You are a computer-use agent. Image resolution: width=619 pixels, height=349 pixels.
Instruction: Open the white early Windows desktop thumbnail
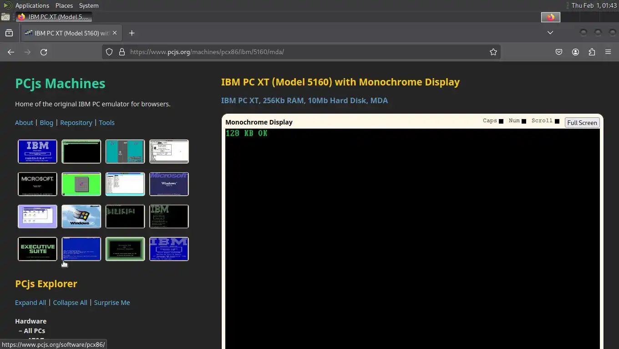tap(169, 151)
